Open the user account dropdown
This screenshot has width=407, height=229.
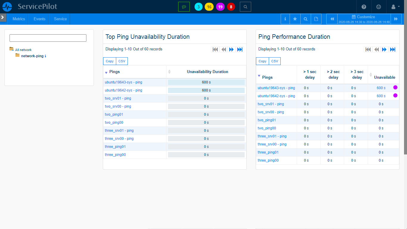pos(395,7)
